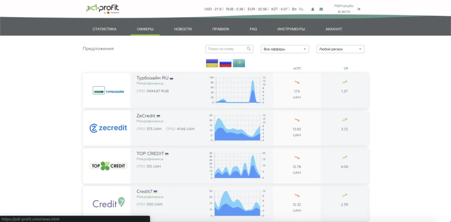Click the eCPC down arrow for ZeCredit
The image size is (451, 222).
point(297,120)
